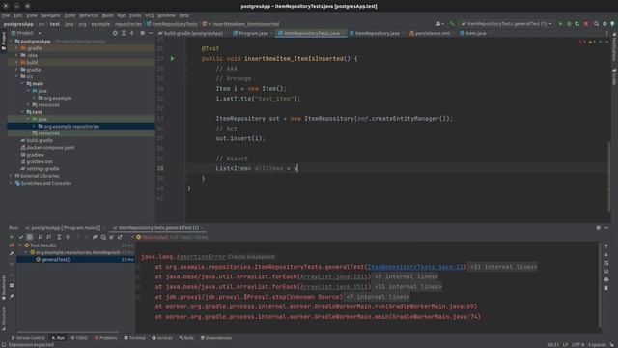Viewport: 618px width, 348px height.
Task: Click Expand All in the Project panel header
Action: [x=124, y=33]
